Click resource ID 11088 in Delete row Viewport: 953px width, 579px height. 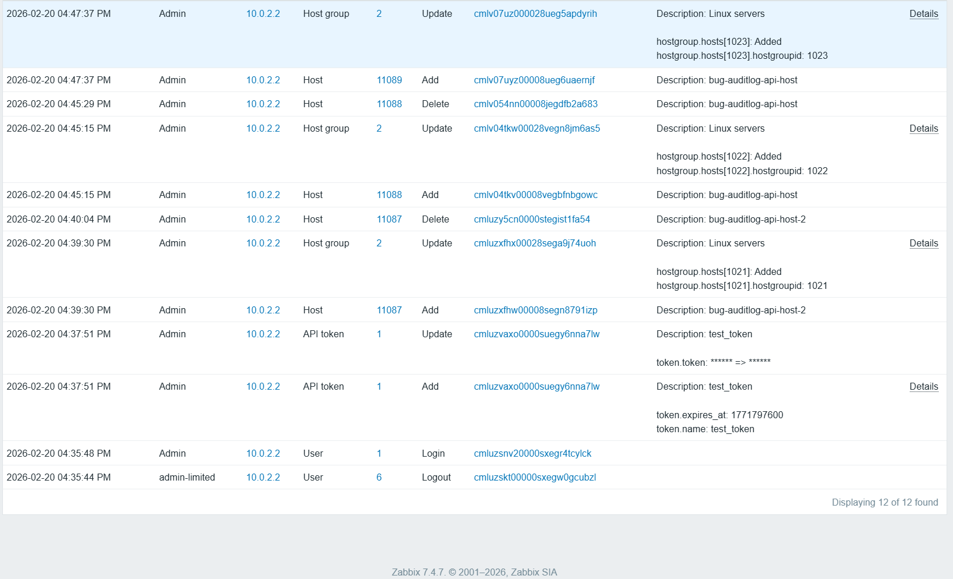tap(389, 104)
